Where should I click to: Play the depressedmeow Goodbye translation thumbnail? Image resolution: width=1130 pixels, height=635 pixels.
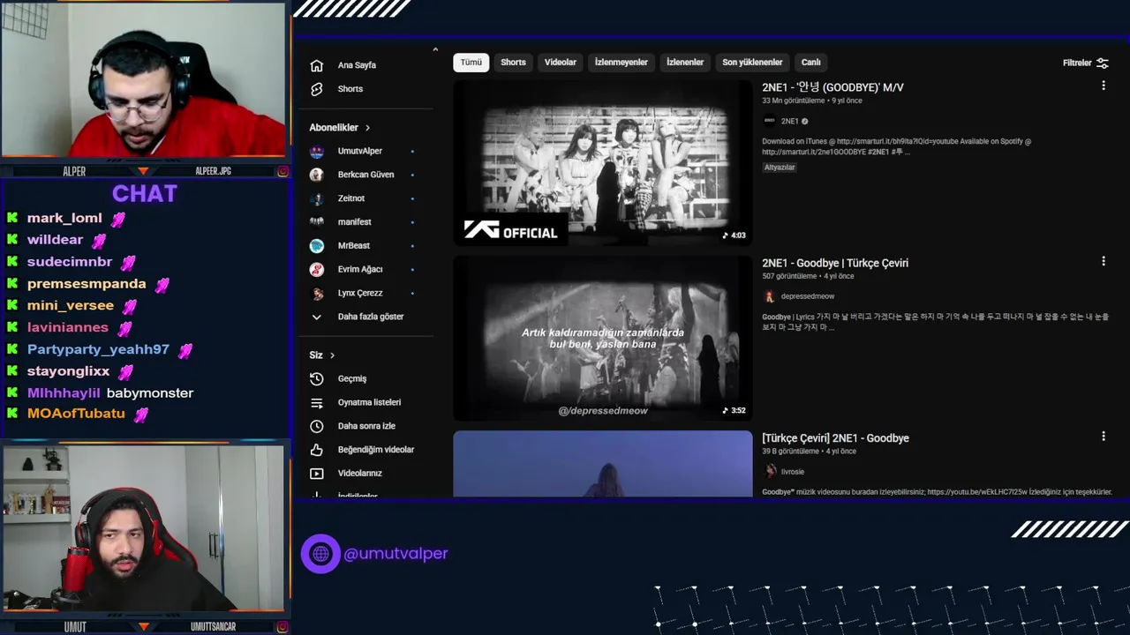point(603,339)
